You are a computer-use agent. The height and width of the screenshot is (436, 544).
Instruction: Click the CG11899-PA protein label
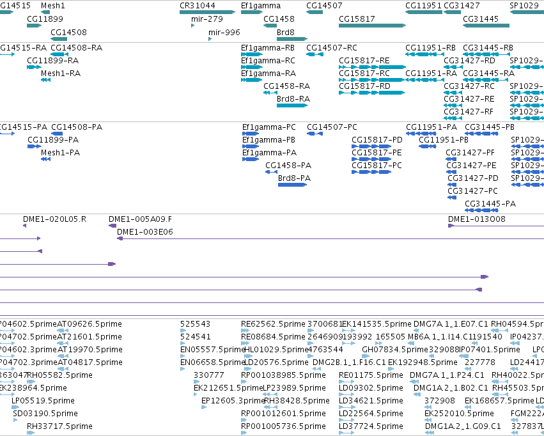pyautogui.click(x=53, y=140)
